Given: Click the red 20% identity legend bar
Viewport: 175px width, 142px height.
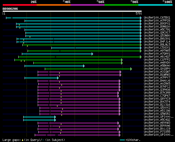Looking at the screenshot, I should click(x=20, y=5).
